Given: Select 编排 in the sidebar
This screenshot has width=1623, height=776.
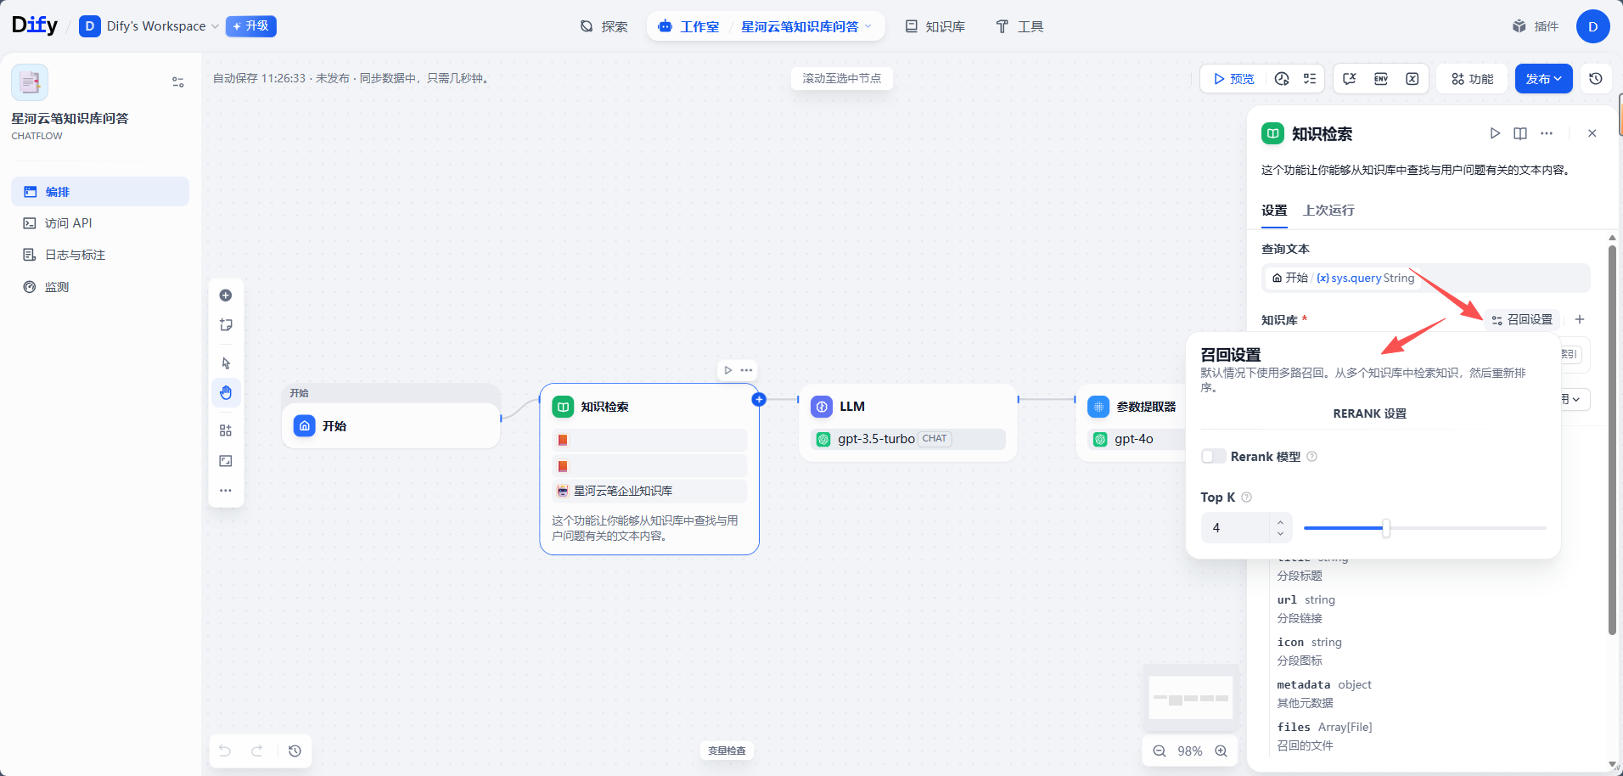Looking at the screenshot, I should [100, 192].
